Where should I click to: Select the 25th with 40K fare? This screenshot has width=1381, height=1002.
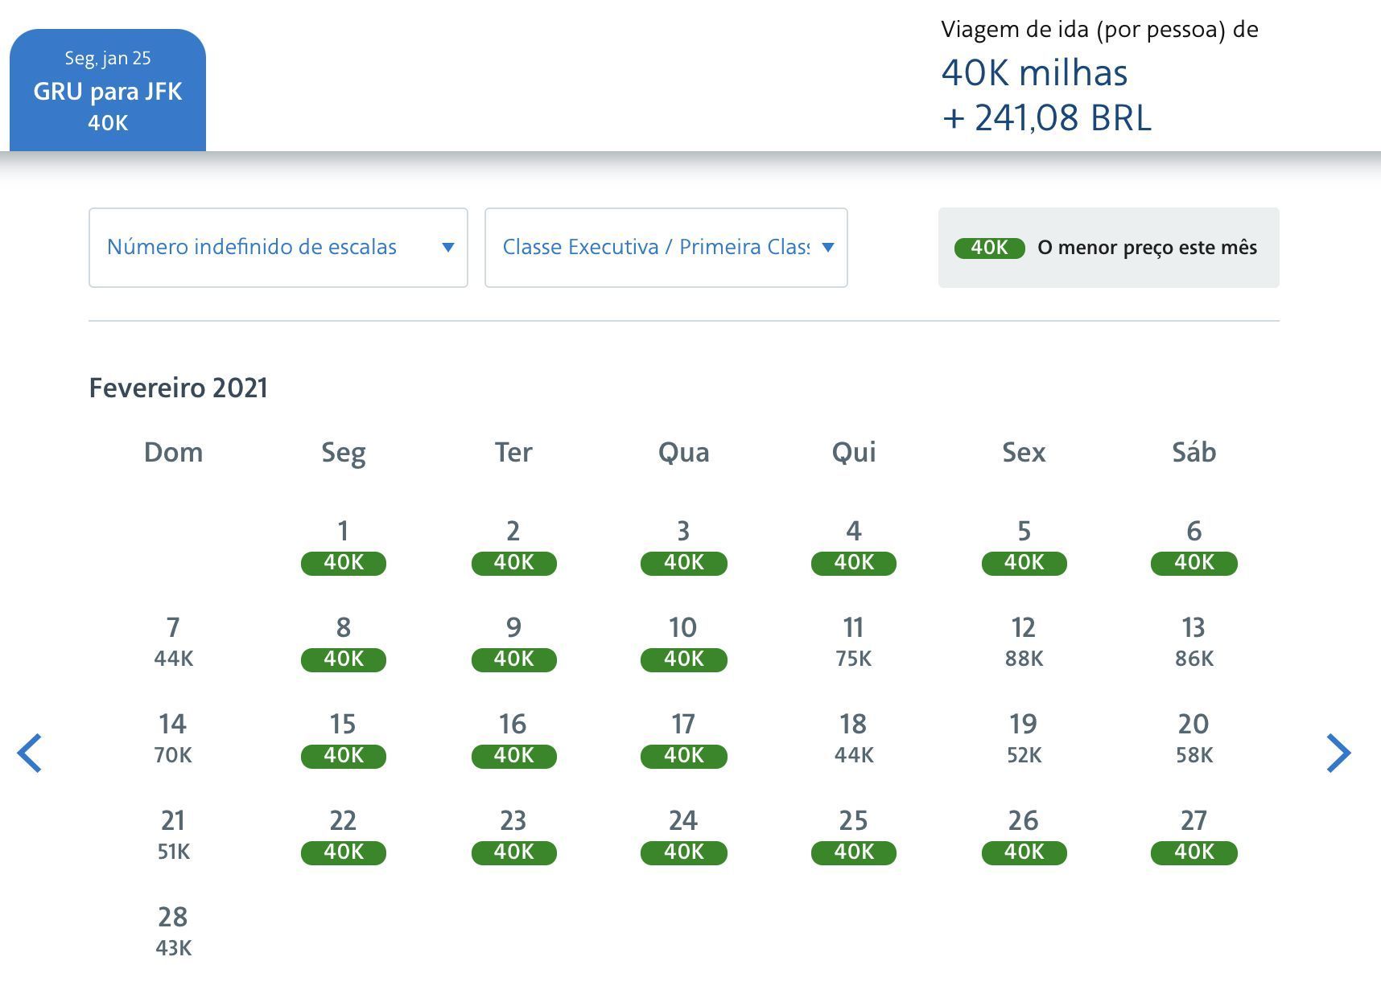854,836
